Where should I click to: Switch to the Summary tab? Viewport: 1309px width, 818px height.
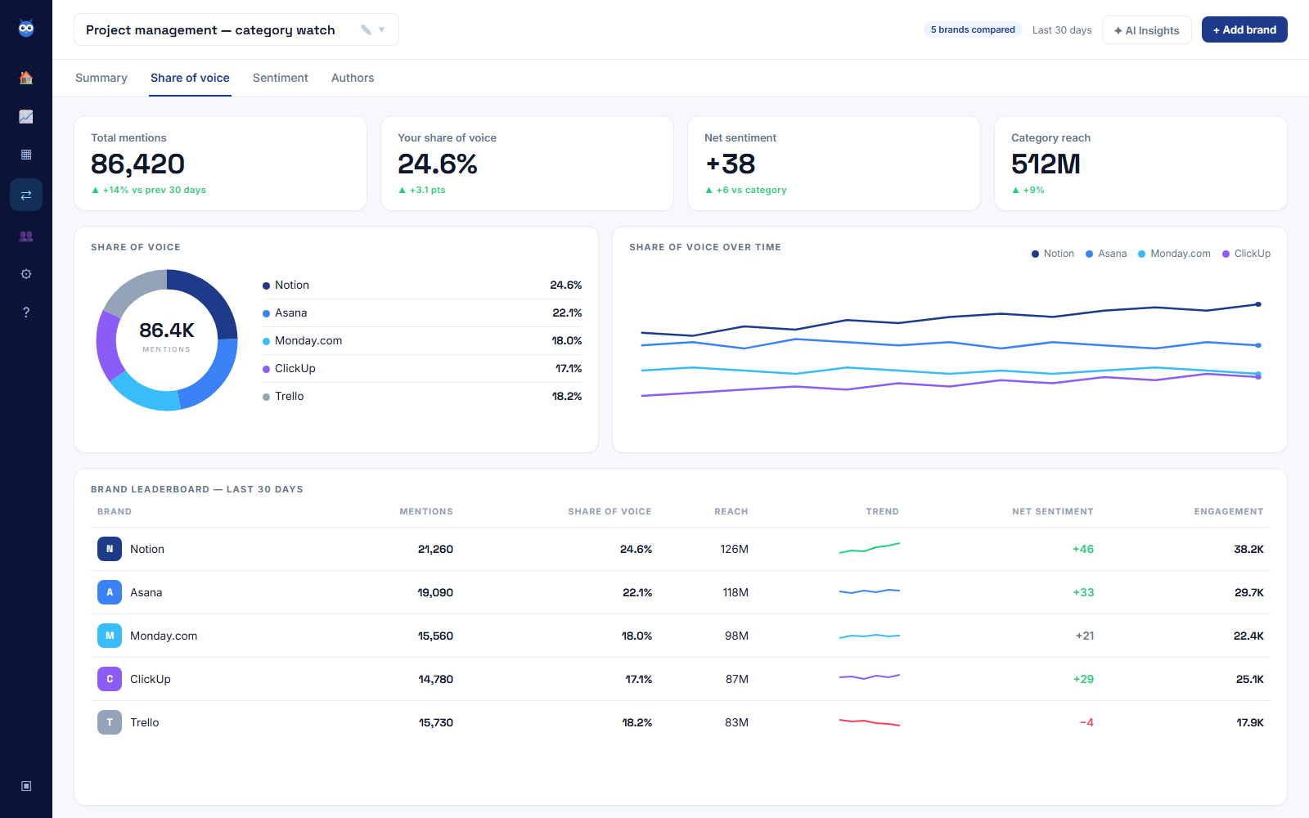point(101,78)
